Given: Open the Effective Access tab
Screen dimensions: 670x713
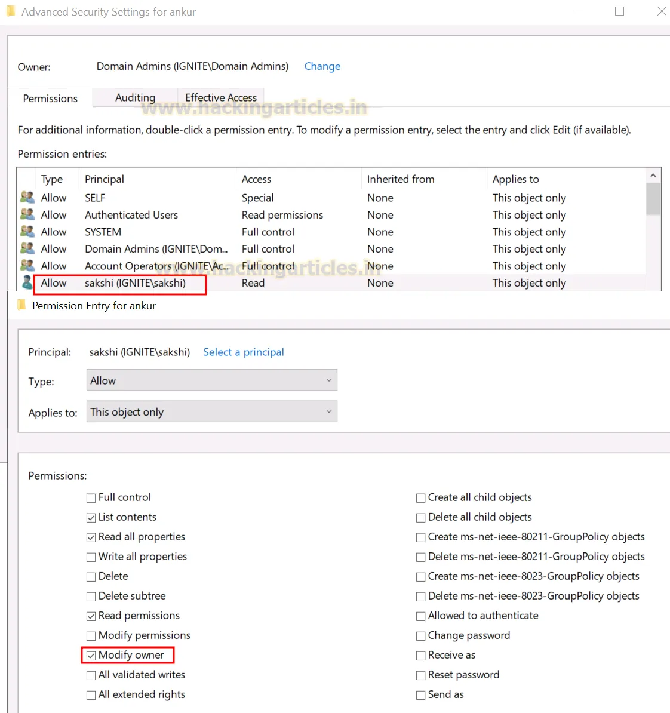Looking at the screenshot, I should (220, 97).
